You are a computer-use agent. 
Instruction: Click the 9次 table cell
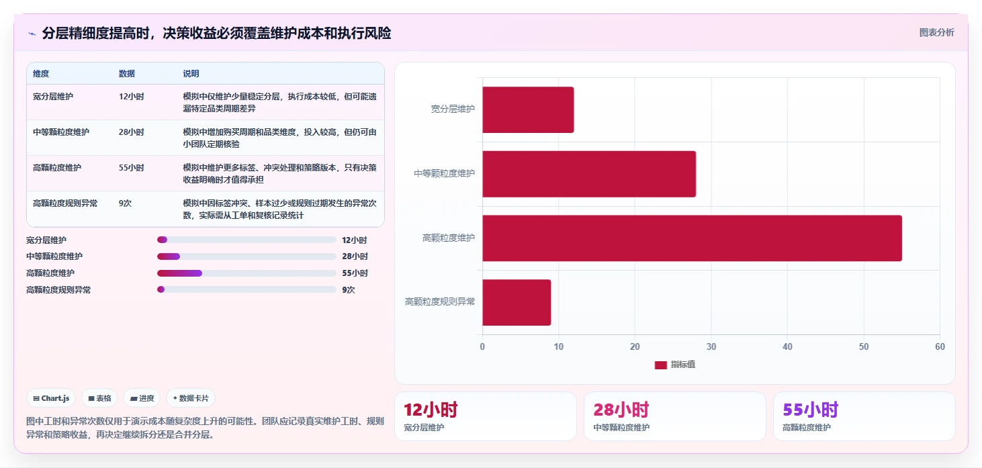pos(126,203)
